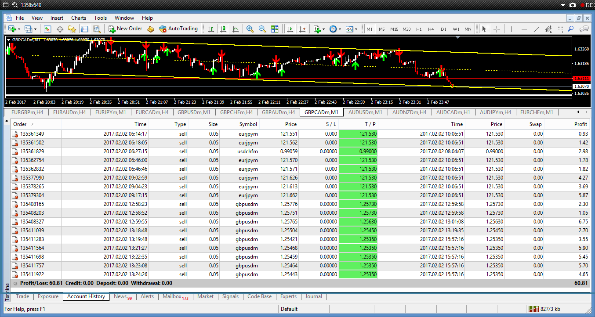This screenshot has width=595, height=317.
Task: Open the Experts terminal tab
Action: pyautogui.click(x=288, y=296)
